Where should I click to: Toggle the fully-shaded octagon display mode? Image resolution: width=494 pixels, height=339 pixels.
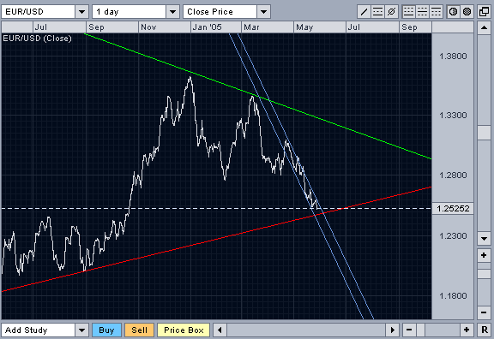pos(467,12)
